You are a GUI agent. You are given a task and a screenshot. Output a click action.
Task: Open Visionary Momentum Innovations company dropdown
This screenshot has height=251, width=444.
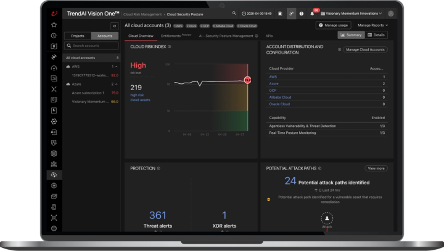(x=351, y=14)
